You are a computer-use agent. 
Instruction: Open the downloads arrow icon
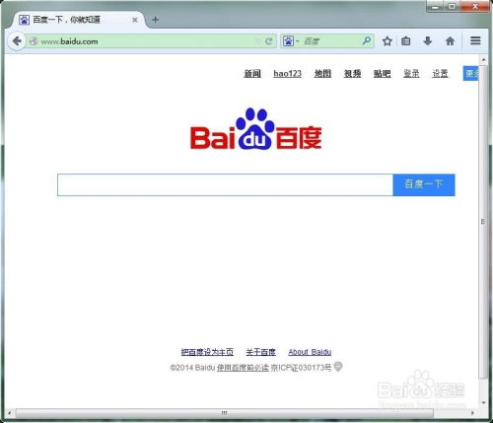[427, 41]
